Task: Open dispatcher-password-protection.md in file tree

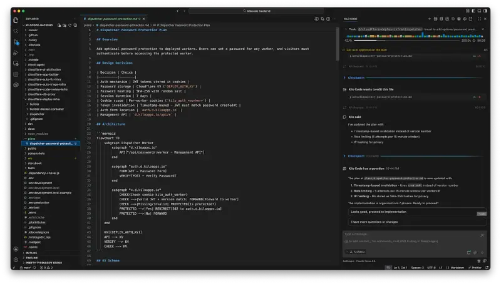Action: pos(54,143)
